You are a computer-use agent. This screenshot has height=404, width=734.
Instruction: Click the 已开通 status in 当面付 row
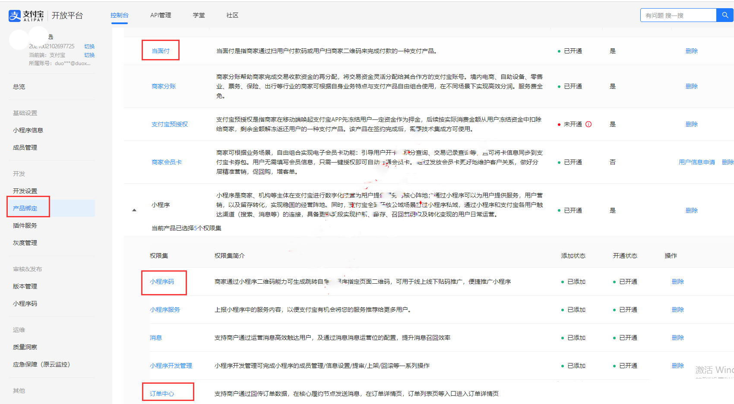coord(573,51)
